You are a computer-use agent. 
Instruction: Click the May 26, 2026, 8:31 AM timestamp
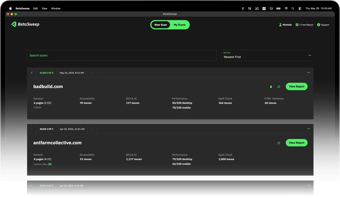pyautogui.click(x=72, y=73)
